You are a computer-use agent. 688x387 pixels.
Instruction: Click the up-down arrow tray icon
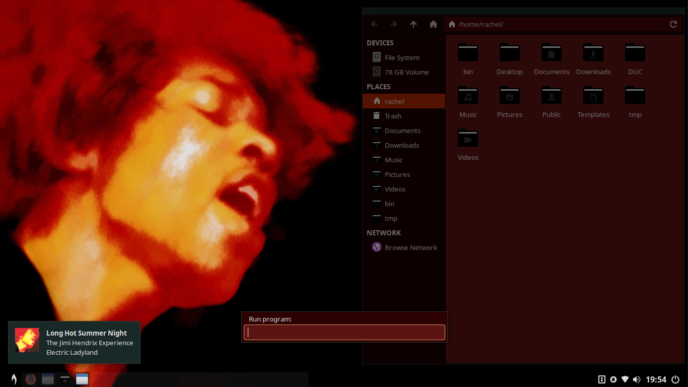pyautogui.click(x=601, y=379)
